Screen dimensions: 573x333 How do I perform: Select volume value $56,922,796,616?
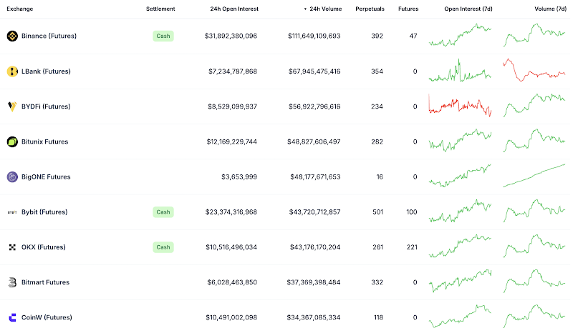pyautogui.click(x=314, y=106)
